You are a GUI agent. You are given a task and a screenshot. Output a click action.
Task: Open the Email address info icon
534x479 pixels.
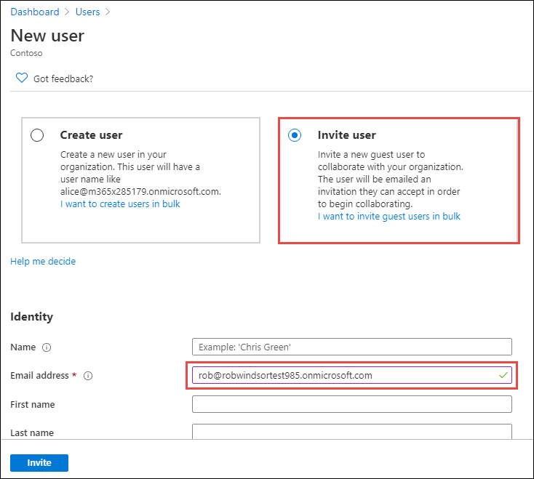point(88,376)
